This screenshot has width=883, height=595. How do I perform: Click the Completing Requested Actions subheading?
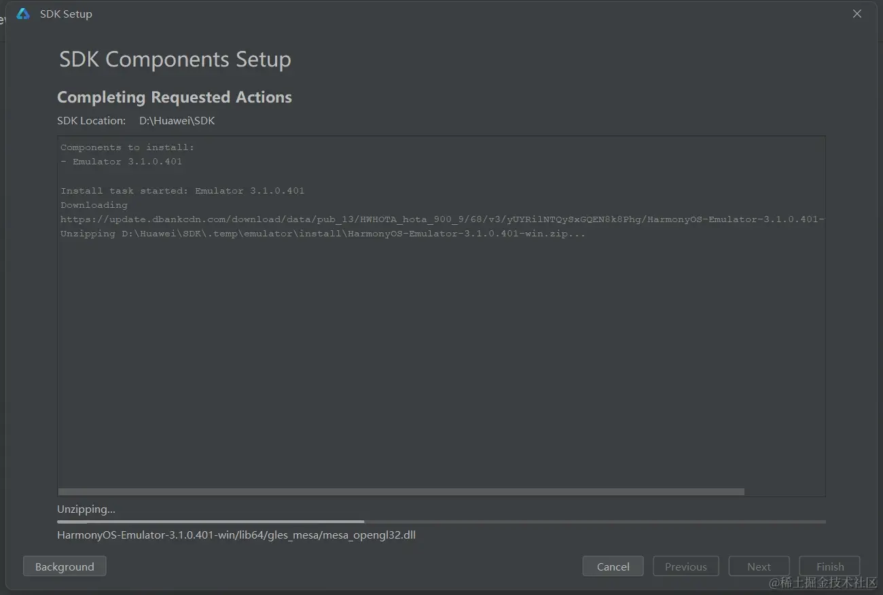point(175,97)
